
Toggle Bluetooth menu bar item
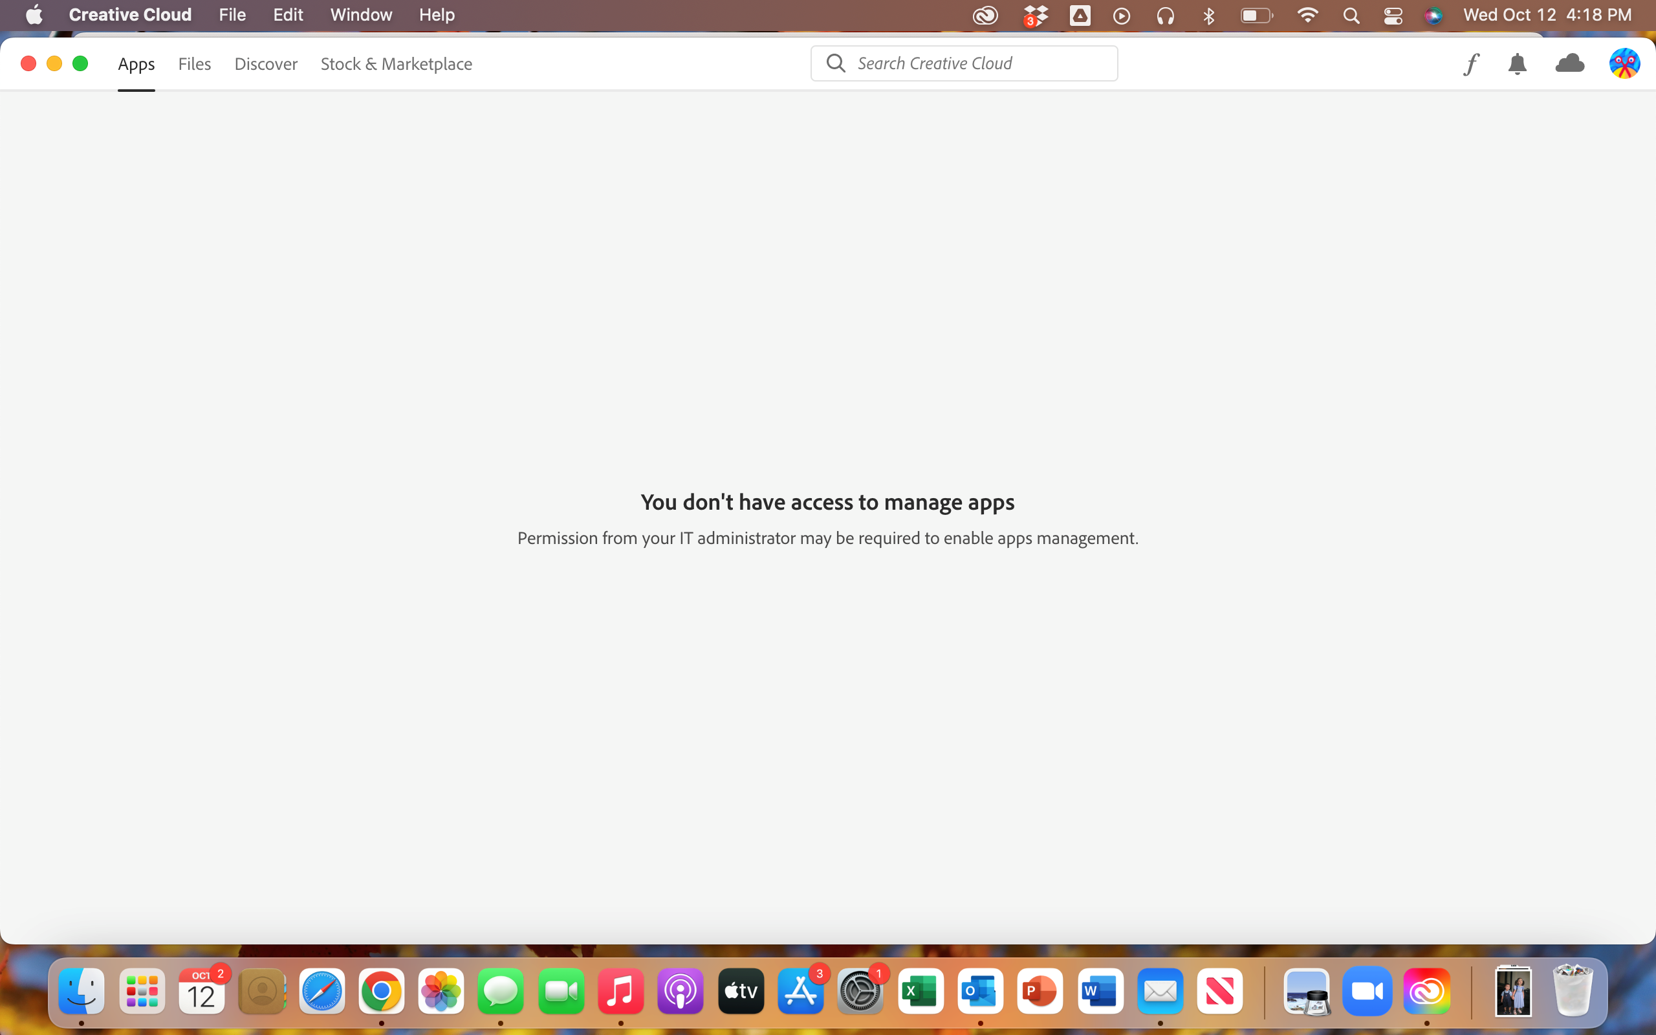pyautogui.click(x=1208, y=15)
